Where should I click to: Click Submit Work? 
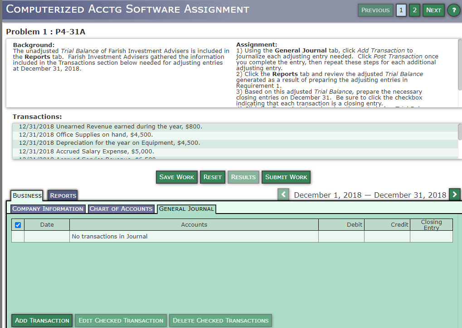(x=286, y=177)
